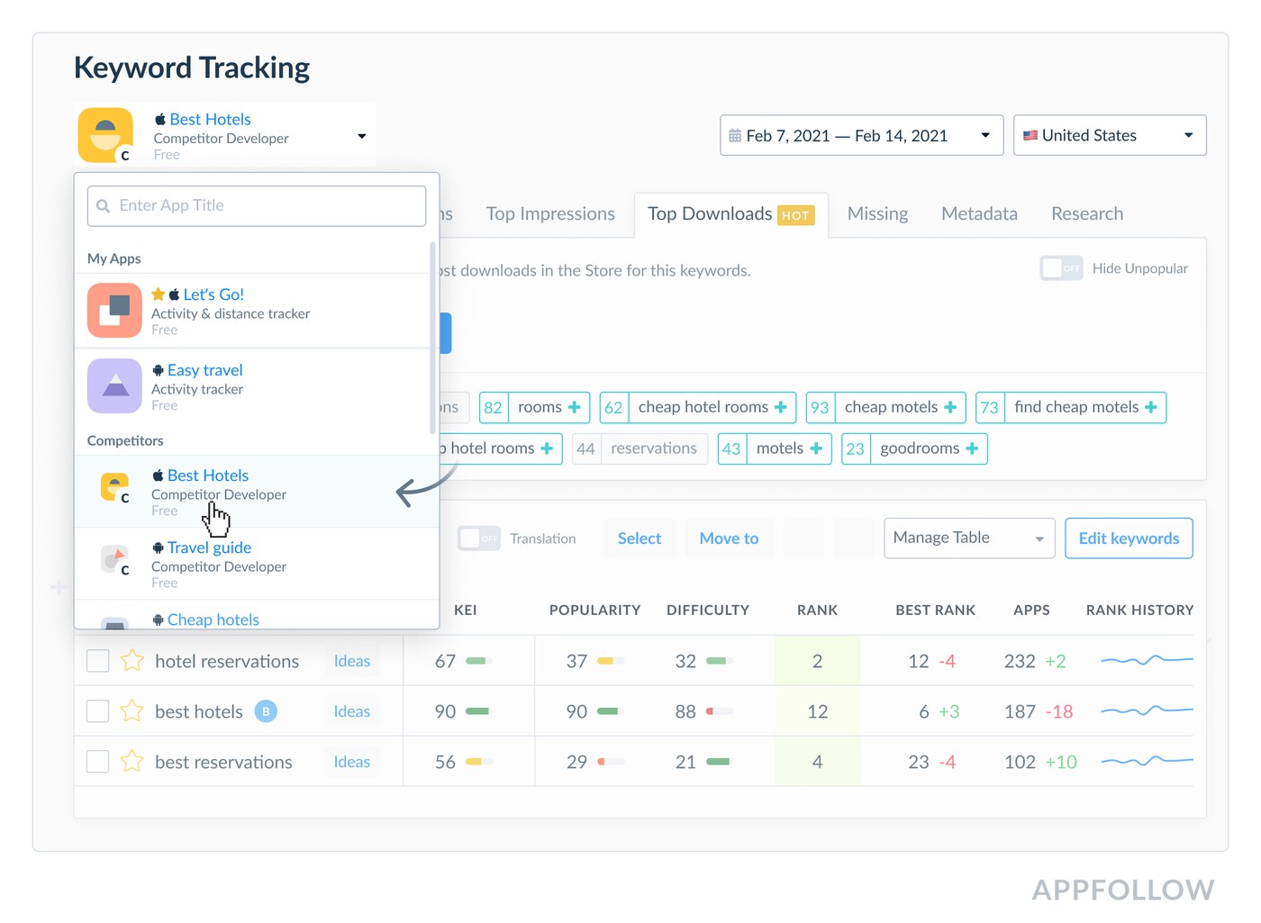Enable the Translation toggle
Image resolution: width=1261 pixels, height=923 pixels.
point(478,538)
